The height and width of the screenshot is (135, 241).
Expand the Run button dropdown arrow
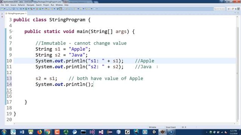(29, 9)
